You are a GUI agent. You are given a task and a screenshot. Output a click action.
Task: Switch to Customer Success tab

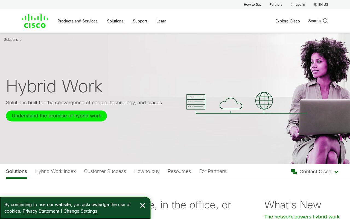[x=105, y=171]
